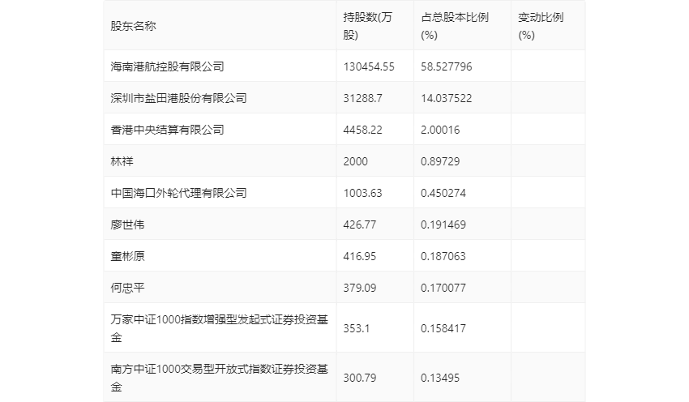Select the percentage 0.191469
689x402 pixels.
[x=443, y=225]
